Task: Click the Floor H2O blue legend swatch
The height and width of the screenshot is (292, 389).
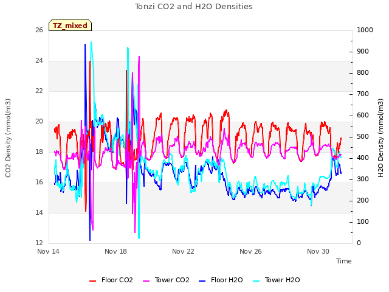Action: click(x=202, y=281)
